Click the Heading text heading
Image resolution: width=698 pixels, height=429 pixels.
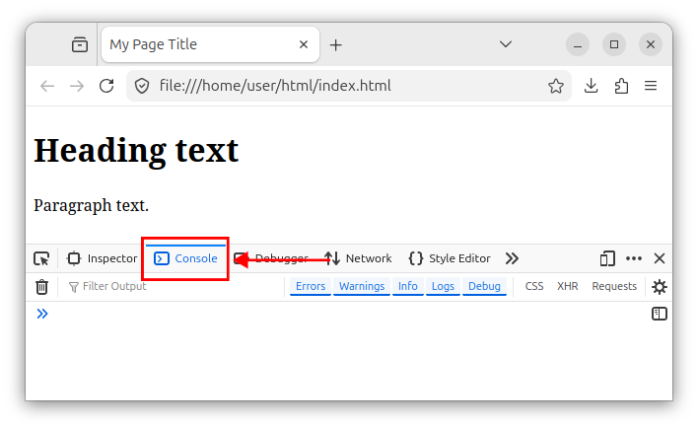[x=136, y=151]
